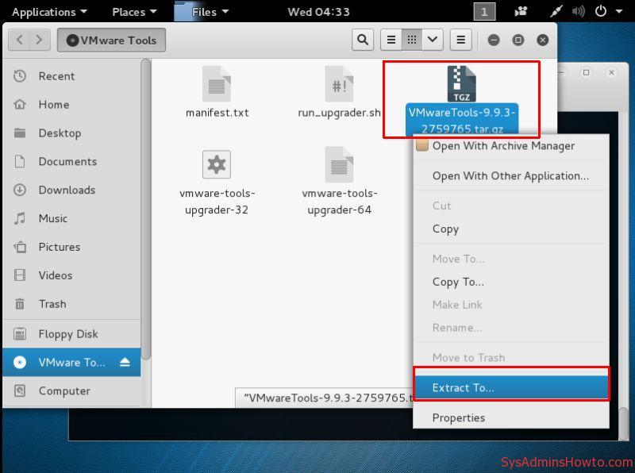Minimize the Files window
The height and width of the screenshot is (473, 635).
tap(493, 40)
